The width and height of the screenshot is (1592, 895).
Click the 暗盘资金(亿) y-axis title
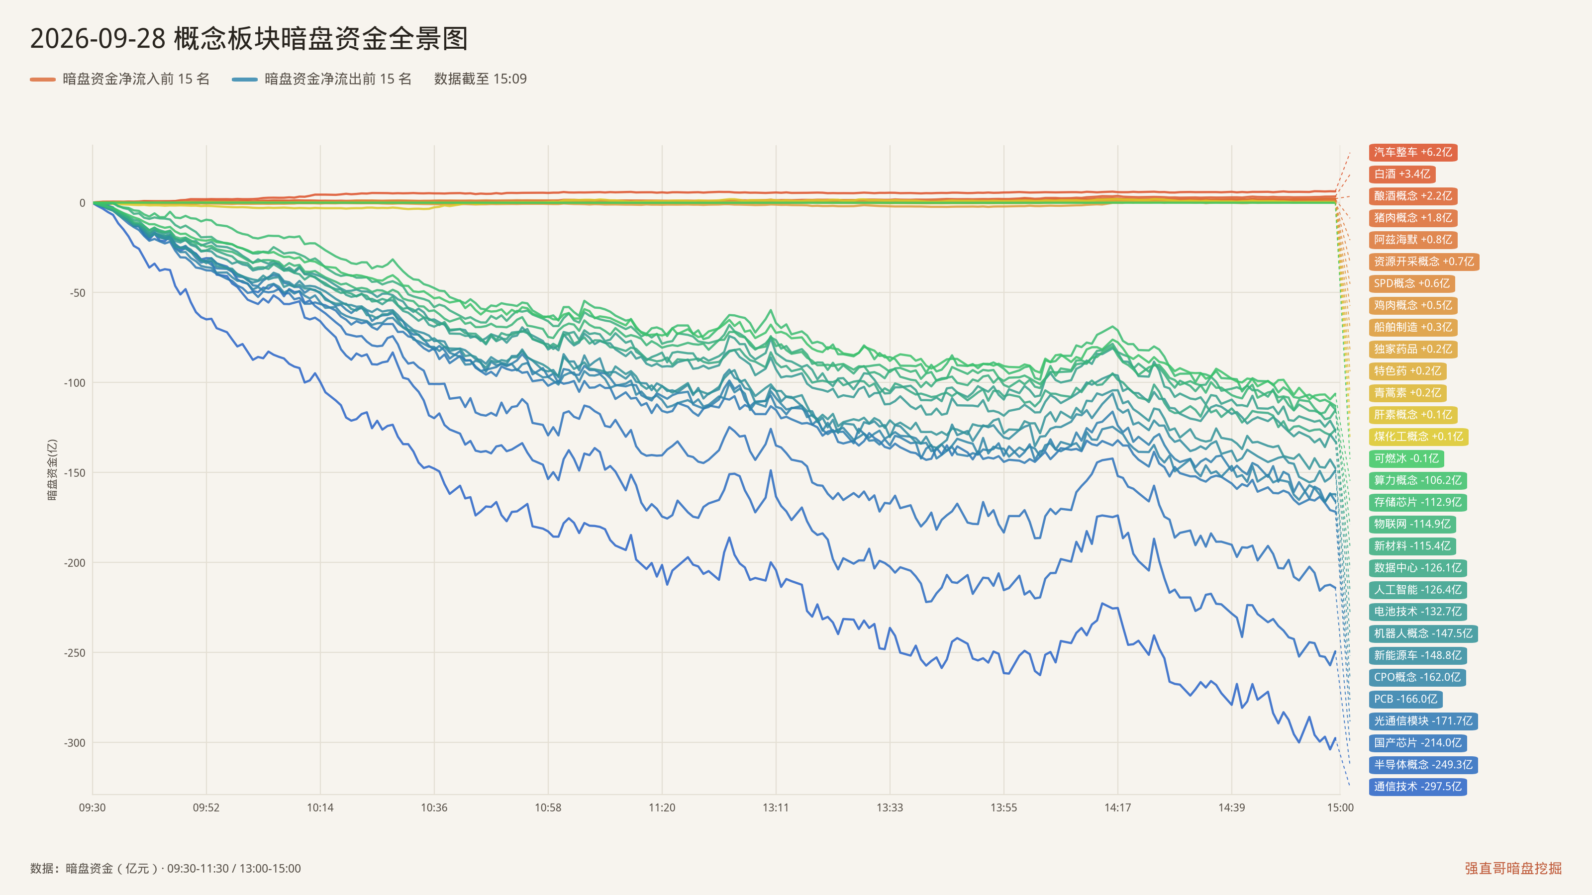[53, 469]
